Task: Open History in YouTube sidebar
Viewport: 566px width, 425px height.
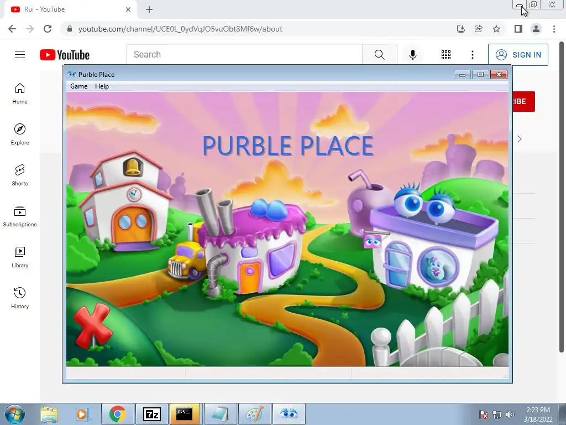Action: coord(20,298)
